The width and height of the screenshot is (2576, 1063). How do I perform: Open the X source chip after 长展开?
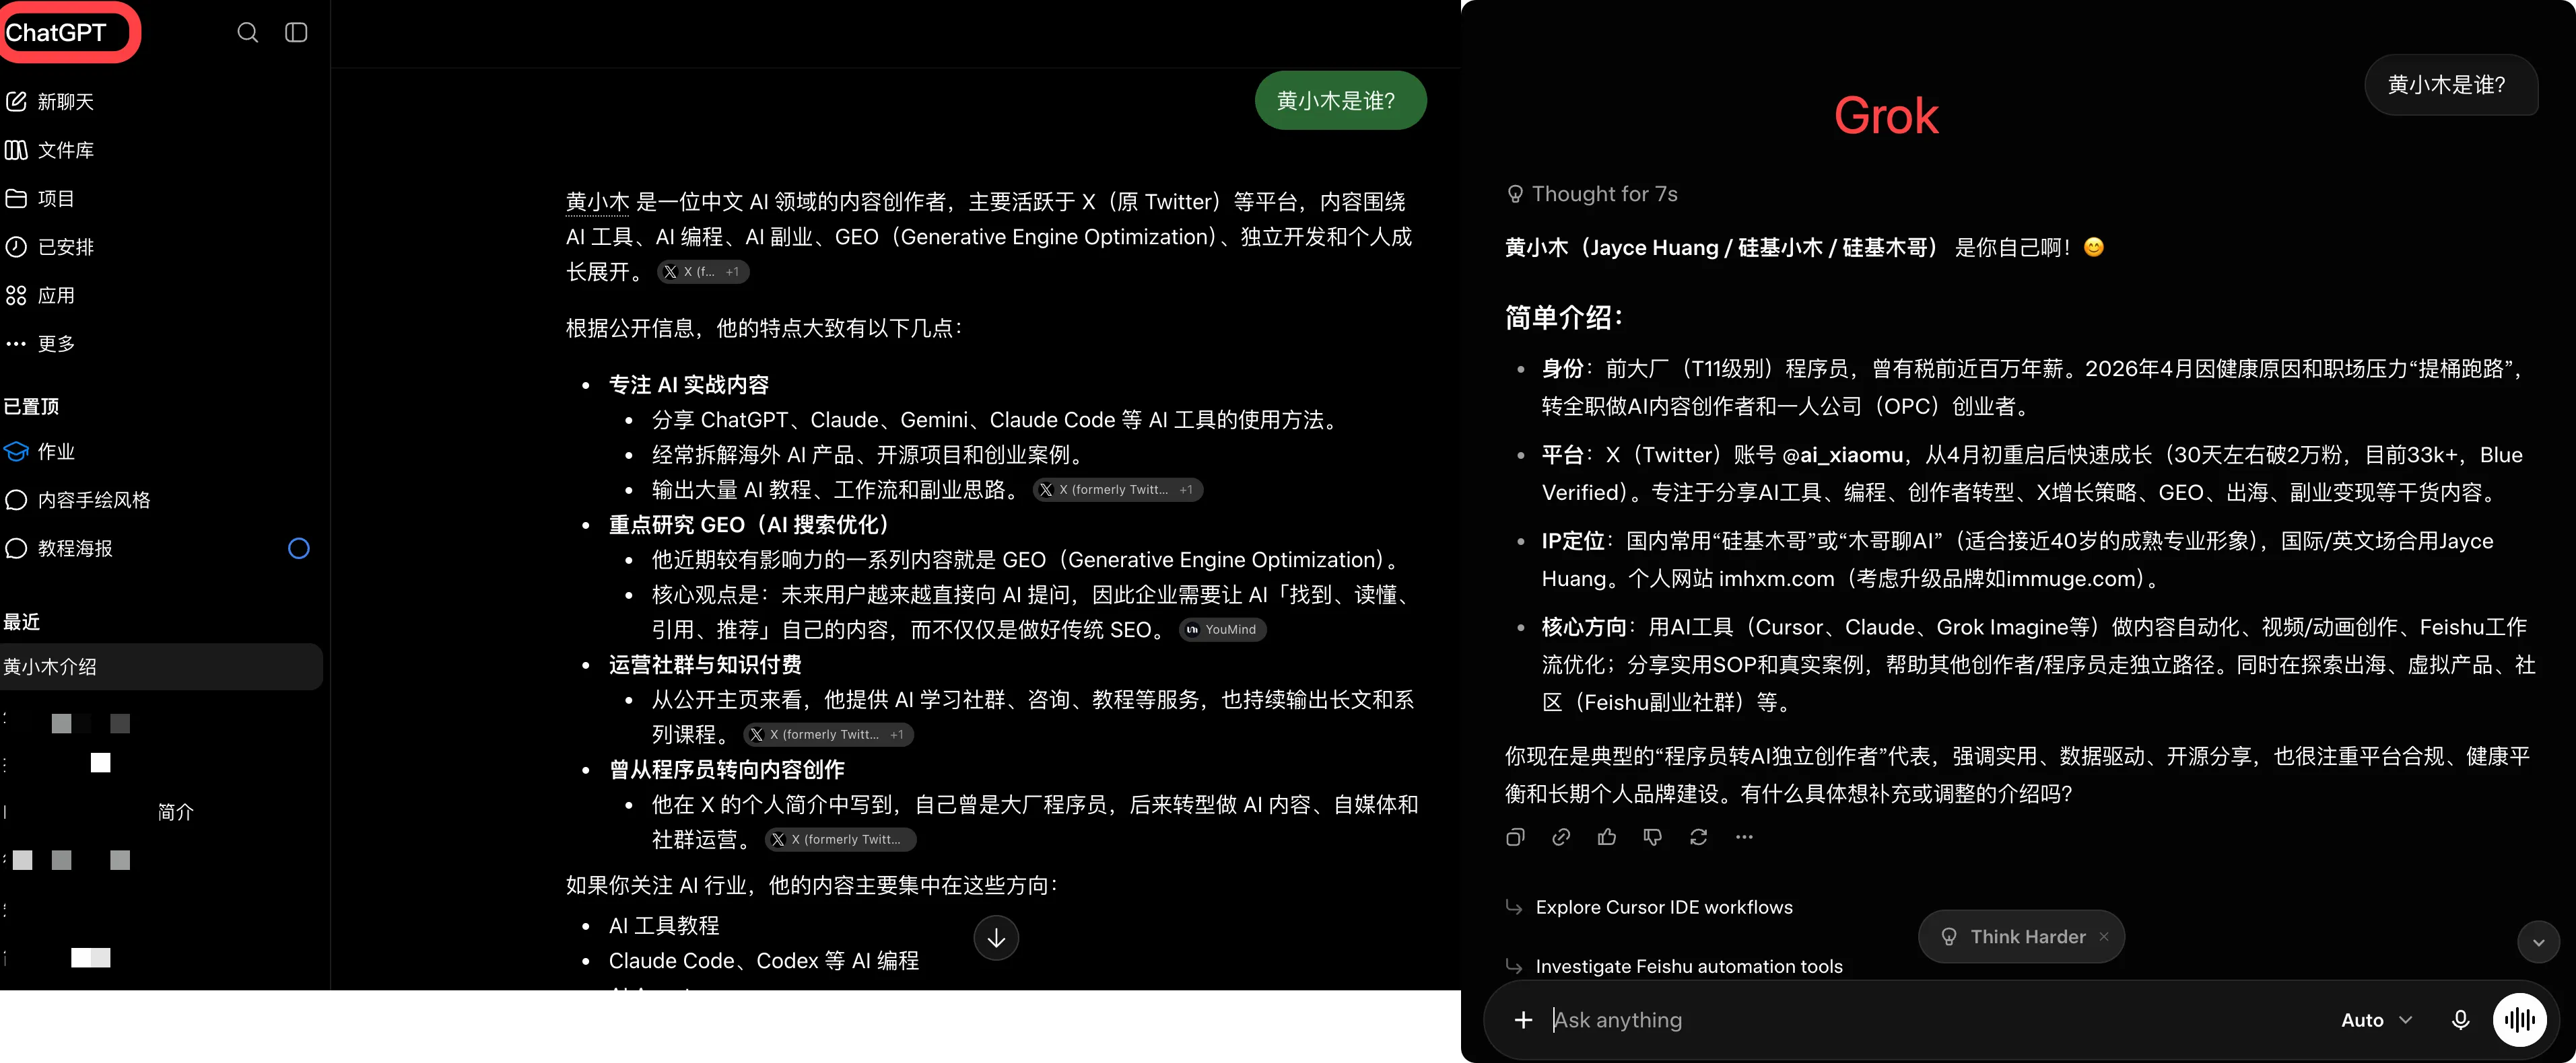tap(703, 272)
